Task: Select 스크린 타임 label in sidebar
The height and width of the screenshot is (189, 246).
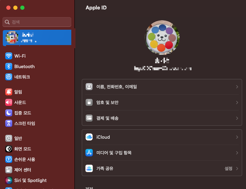Action: click(x=24, y=123)
